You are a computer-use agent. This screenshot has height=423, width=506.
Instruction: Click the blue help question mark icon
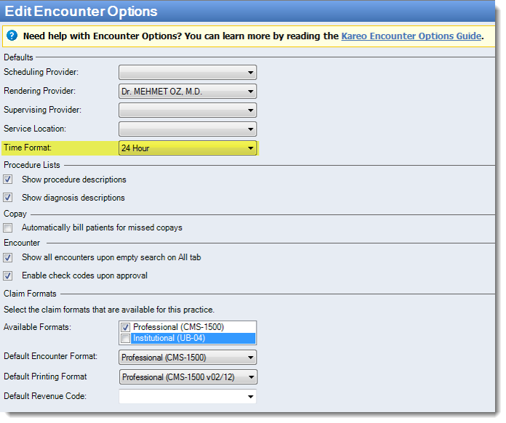(12, 36)
